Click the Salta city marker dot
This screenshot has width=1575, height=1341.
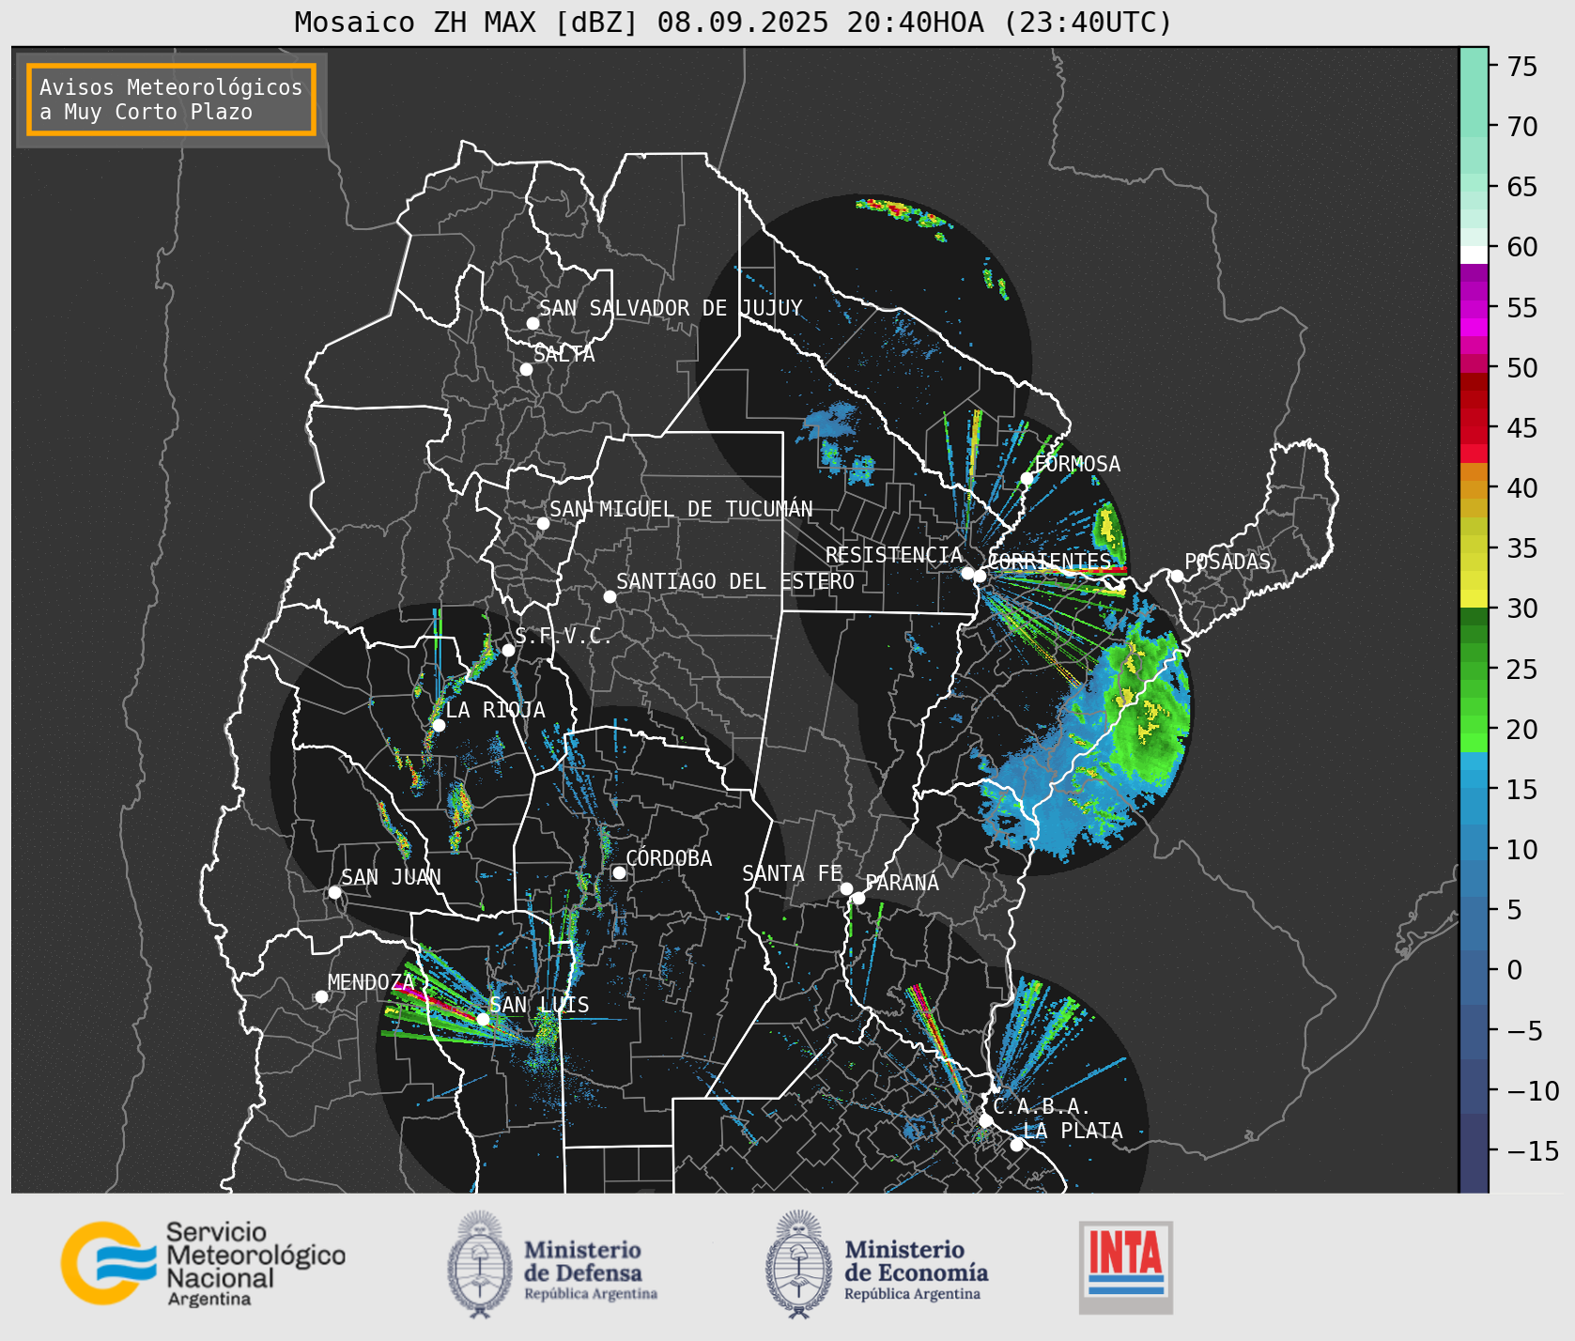(x=526, y=369)
